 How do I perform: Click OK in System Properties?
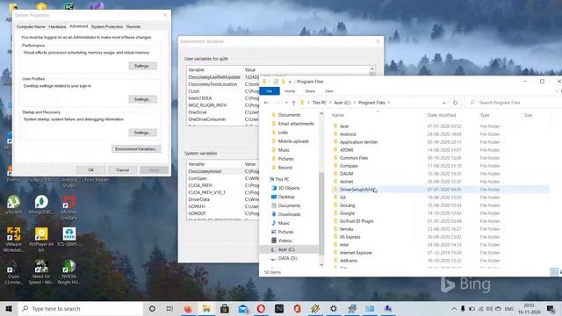[x=91, y=170]
